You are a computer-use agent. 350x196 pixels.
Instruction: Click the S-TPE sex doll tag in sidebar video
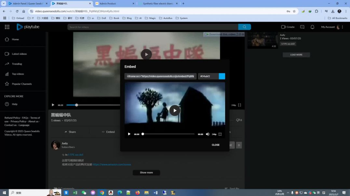(x=288, y=44)
